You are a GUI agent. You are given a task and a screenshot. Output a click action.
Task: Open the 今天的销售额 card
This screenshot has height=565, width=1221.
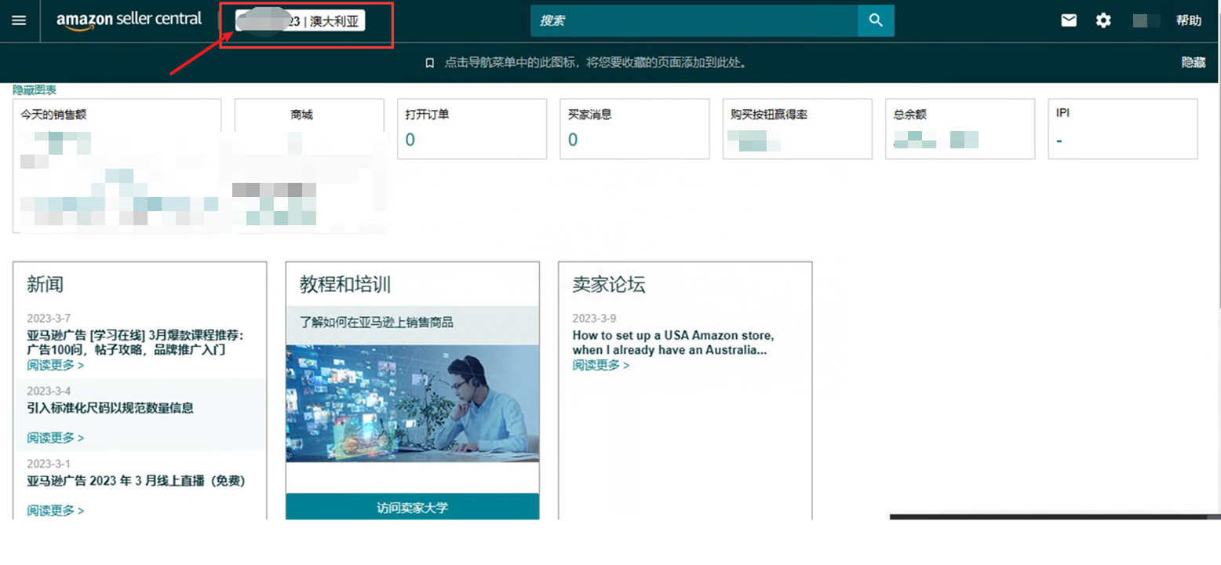click(x=117, y=166)
